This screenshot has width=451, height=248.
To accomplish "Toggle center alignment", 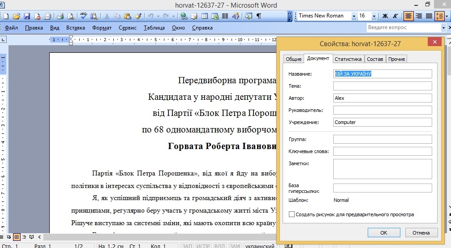I will pos(408,16).
